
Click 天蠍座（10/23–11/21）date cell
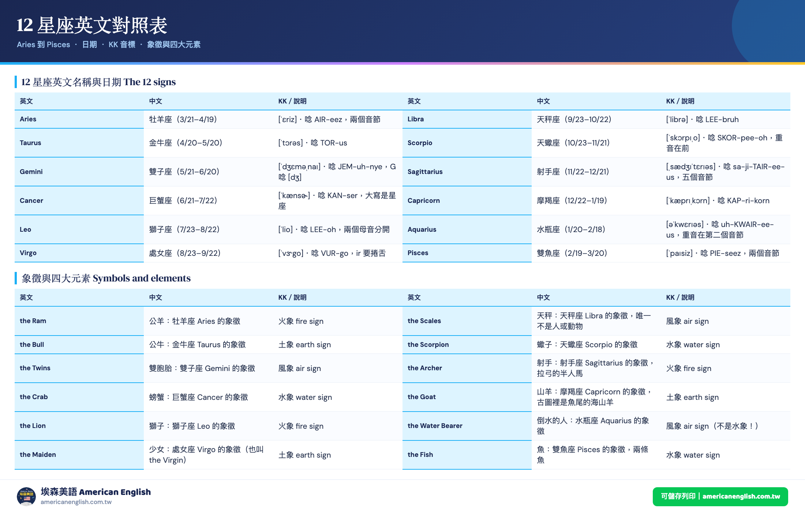click(x=596, y=143)
